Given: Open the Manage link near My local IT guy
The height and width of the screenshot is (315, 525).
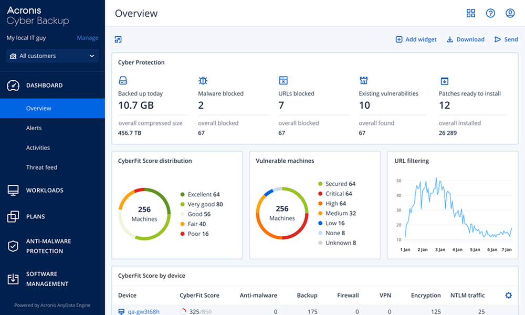Looking at the screenshot, I should [87, 38].
